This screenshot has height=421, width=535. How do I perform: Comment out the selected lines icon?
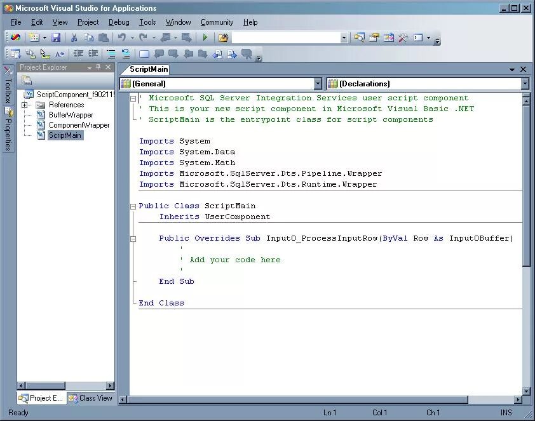pyautogui.click(x=111, y=54)
